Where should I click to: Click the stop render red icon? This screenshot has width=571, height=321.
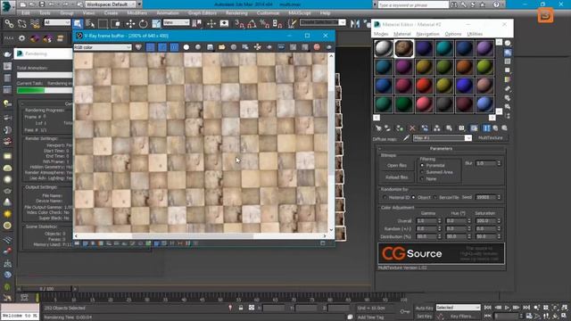click(317, 47)
